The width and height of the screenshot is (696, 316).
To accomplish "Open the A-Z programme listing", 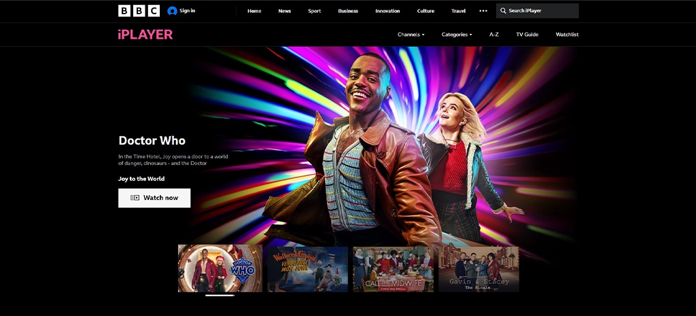I will click(494, 35).
